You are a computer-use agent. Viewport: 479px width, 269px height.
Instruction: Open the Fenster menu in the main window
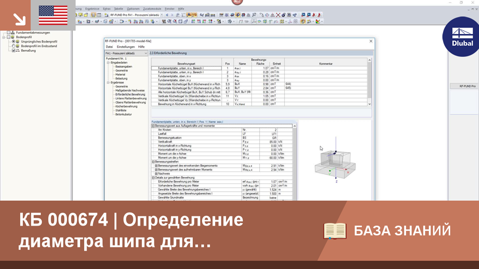tap(169, 9)
